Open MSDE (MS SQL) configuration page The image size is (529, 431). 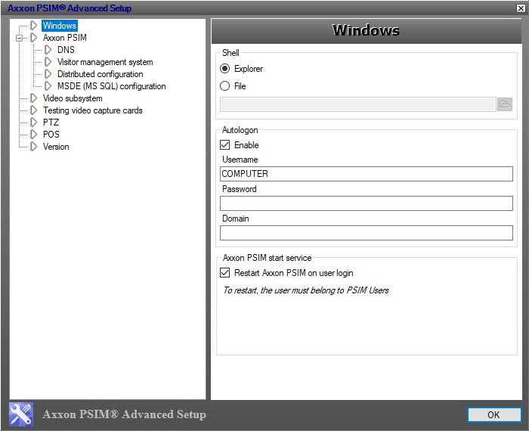pos(111,86)
